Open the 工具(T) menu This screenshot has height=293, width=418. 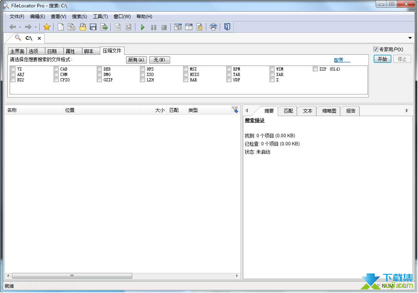click(100, 17)
